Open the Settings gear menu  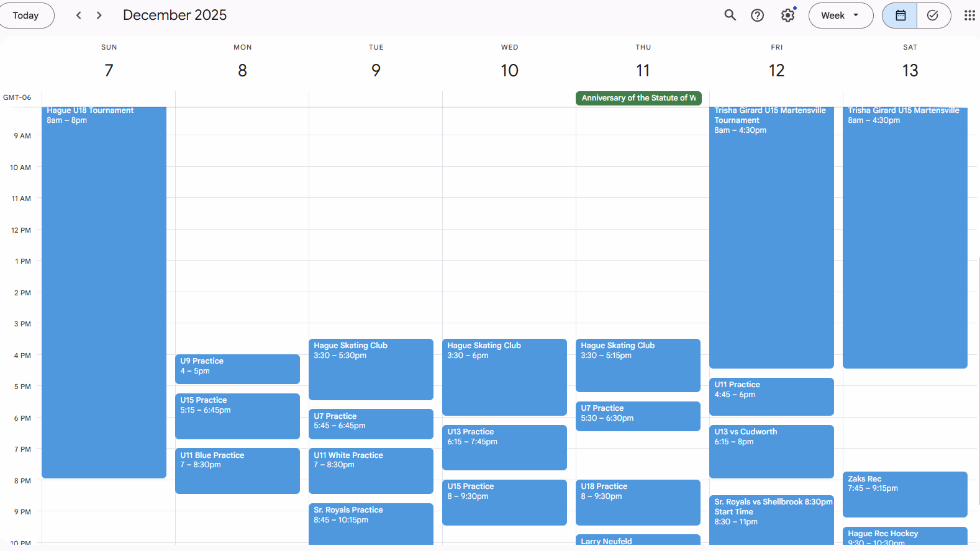[x=787, y=16]
